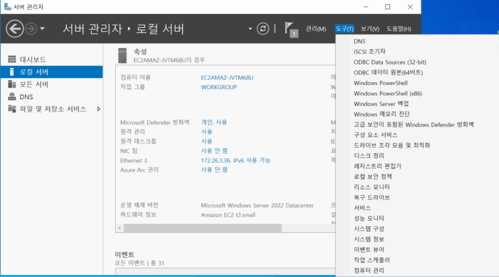Click the server icon next to 속성

tap(122, 55)
